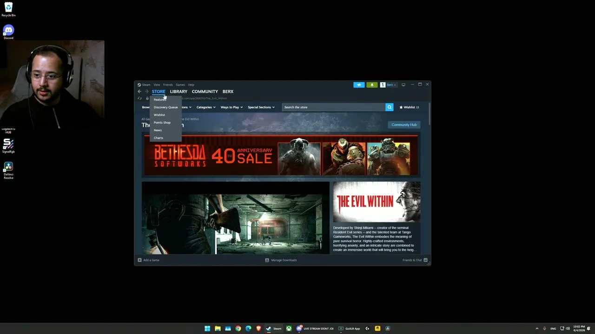The image size is (595, 334).
Task: Click the blue announcements megaphone icon
Action: point(359,85)
